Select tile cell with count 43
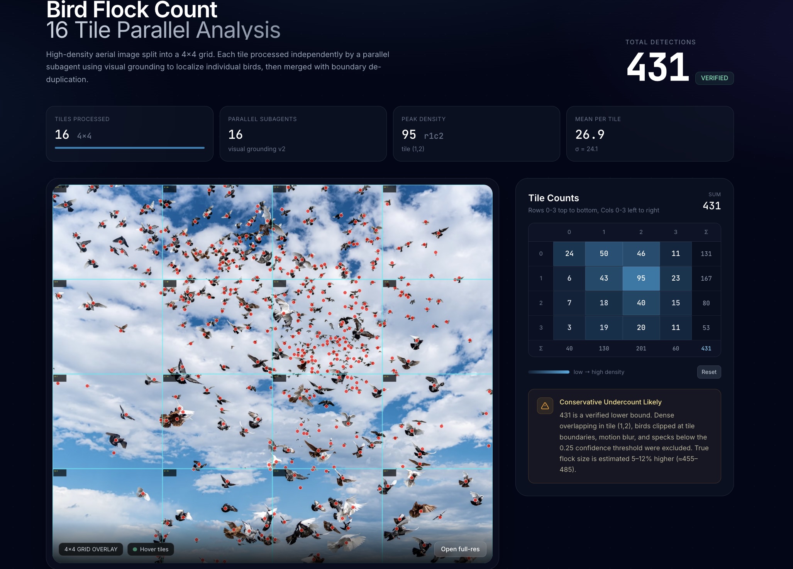 coord(604,278)
